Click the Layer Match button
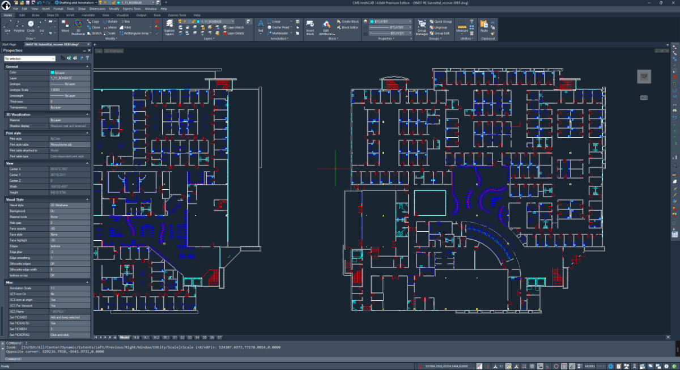Screen dimensions: 680x370 tap(235, 27)
